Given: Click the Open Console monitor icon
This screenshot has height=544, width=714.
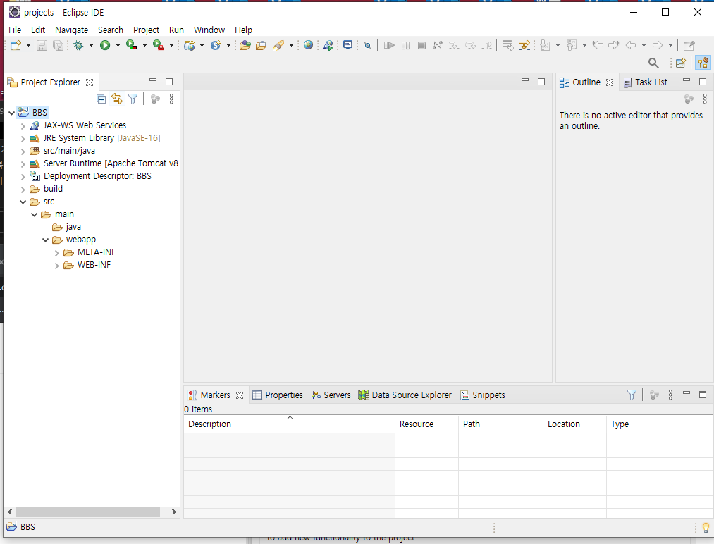Looking at the screenshot, I should pyautogui.click(x=348, y=44).
